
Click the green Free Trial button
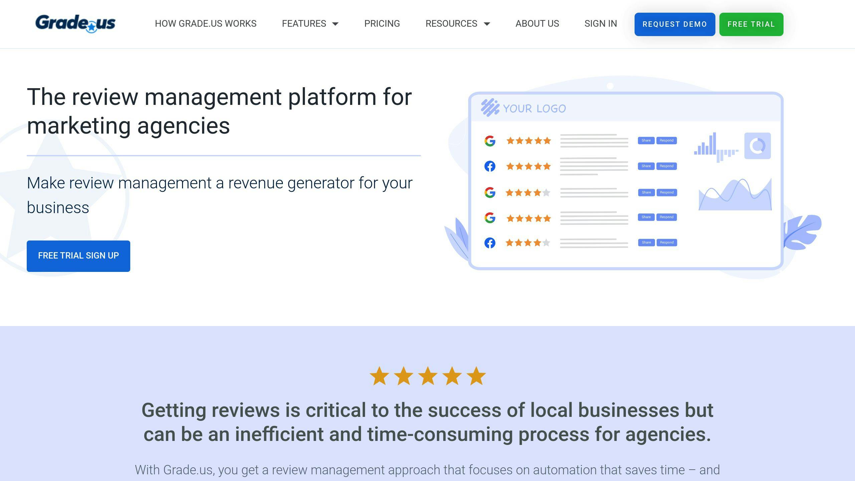coord(751,24)
